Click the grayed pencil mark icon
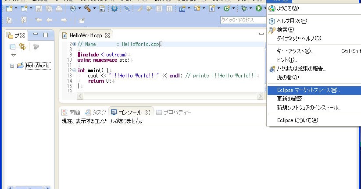 (140, 9)
